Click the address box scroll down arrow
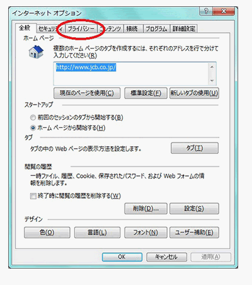252x285 pixels. [x=212, y=81]
